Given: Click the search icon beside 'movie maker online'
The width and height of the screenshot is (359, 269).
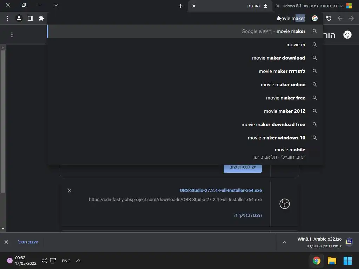Looking at the screenshot, I should (x=315, y=84).
